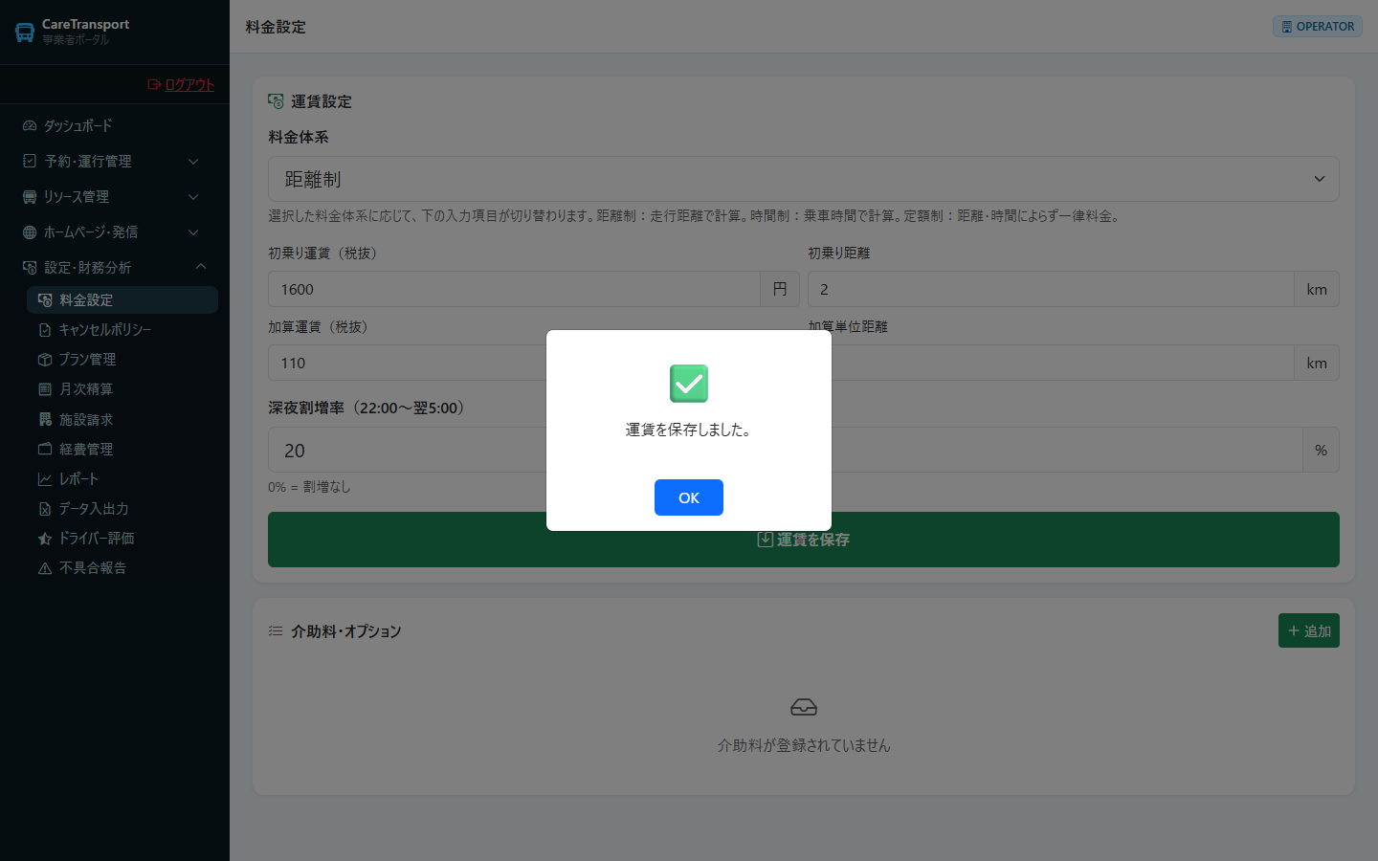1378x861 pixels.
Task: Click the CareTransport bus logo icon
Action: pos(25,32)
